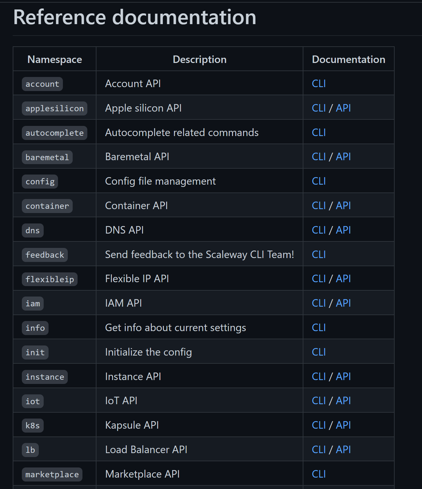The image size is (422, 489).
Task: Click the Reference documentation heading
Action: coord(135,17)
